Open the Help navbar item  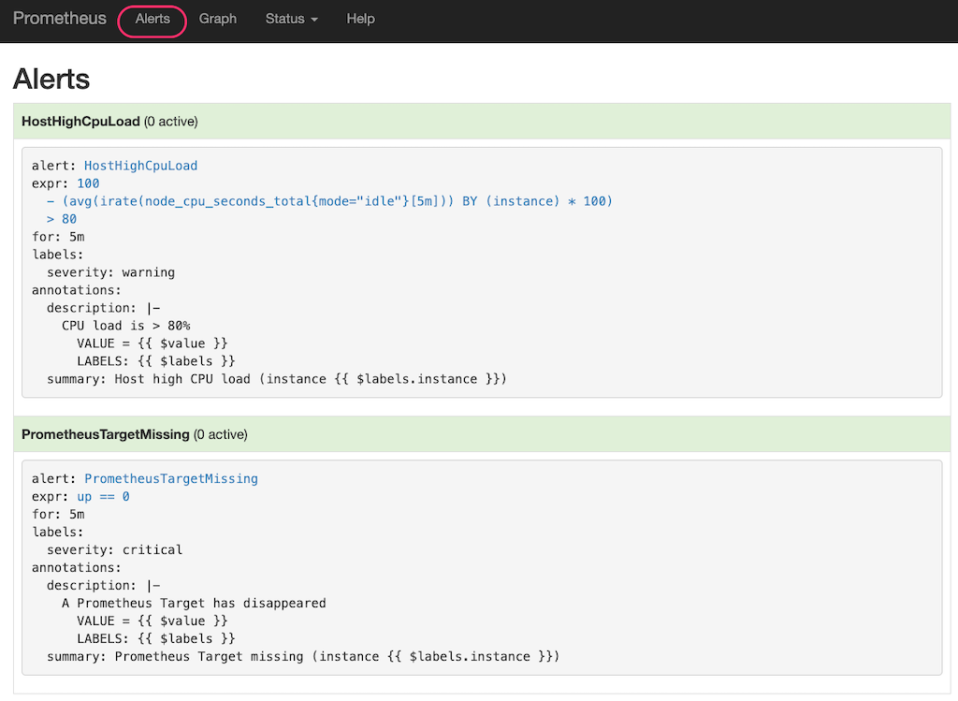(x=360, y=19)
